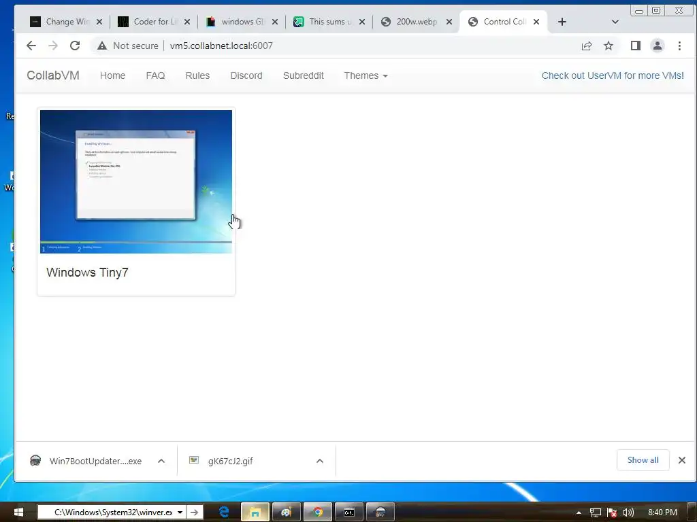697x522 pixels.
Task: Click the CollabVM brand logo
Action: pos(53,75)
